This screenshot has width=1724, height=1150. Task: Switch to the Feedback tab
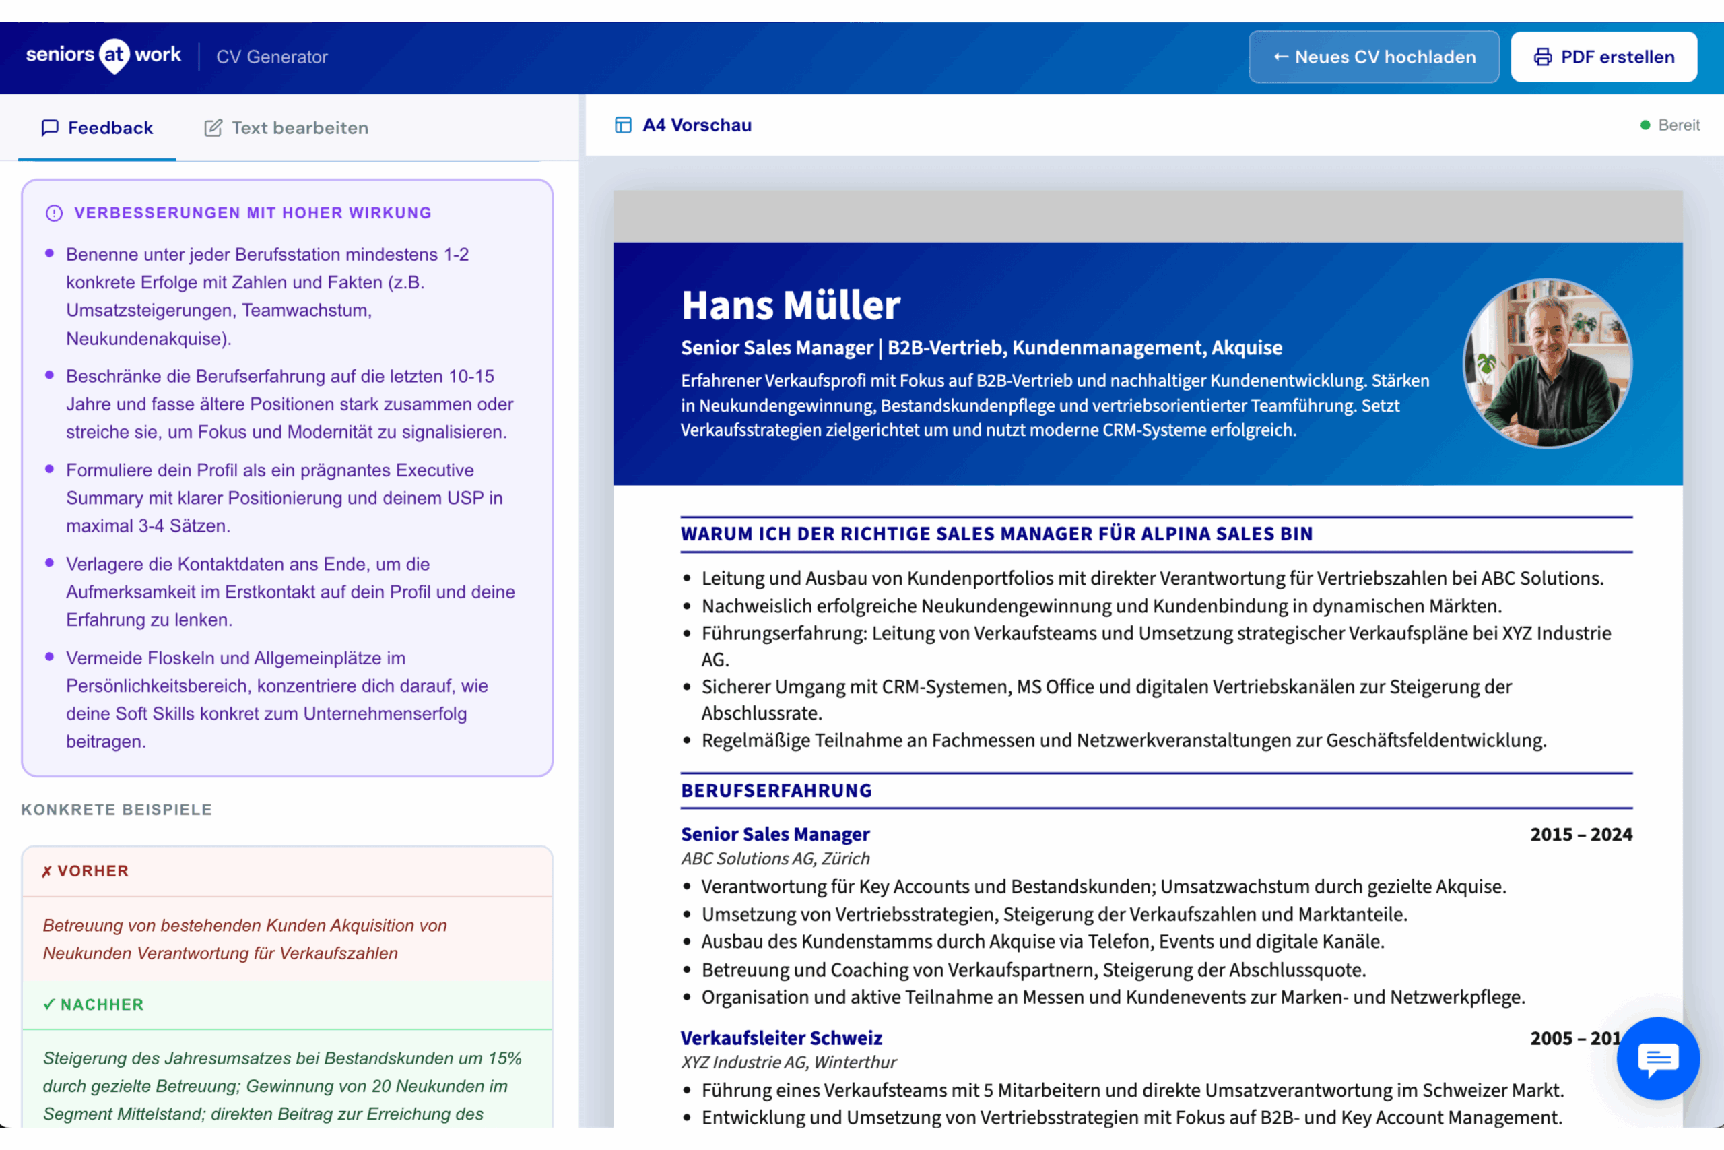(97, 127)
